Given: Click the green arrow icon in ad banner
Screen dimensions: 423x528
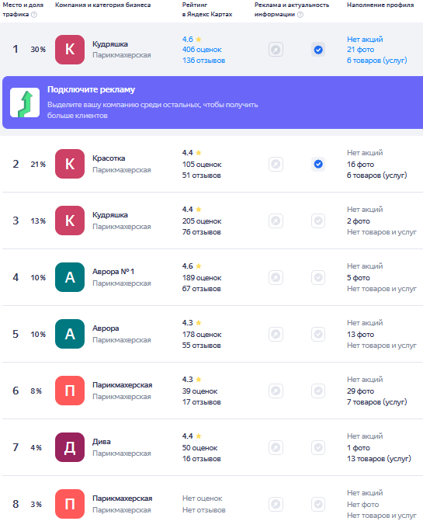Looking at the screenshot, I should pyautogui.click(x=25, y=102).
